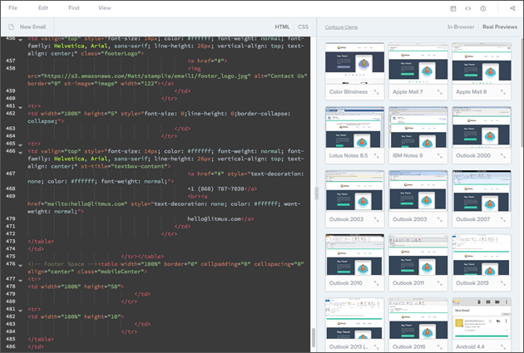Click the New Email document icon
This screenshot has width=524, height=353.
tap(12, 27)
